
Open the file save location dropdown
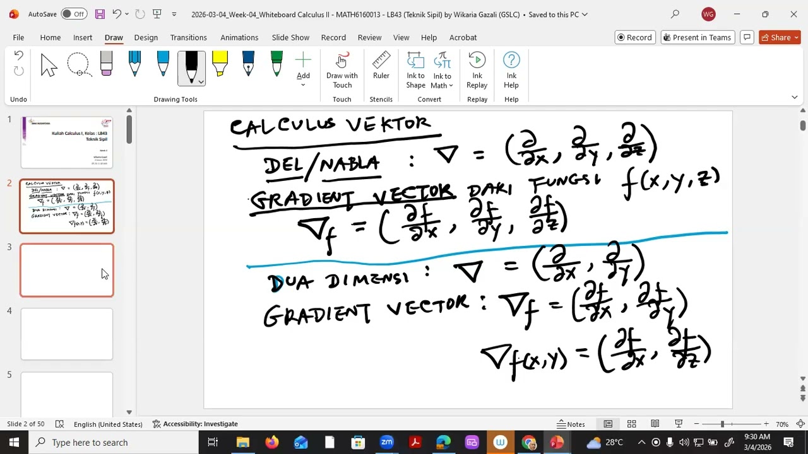point(585,14)
